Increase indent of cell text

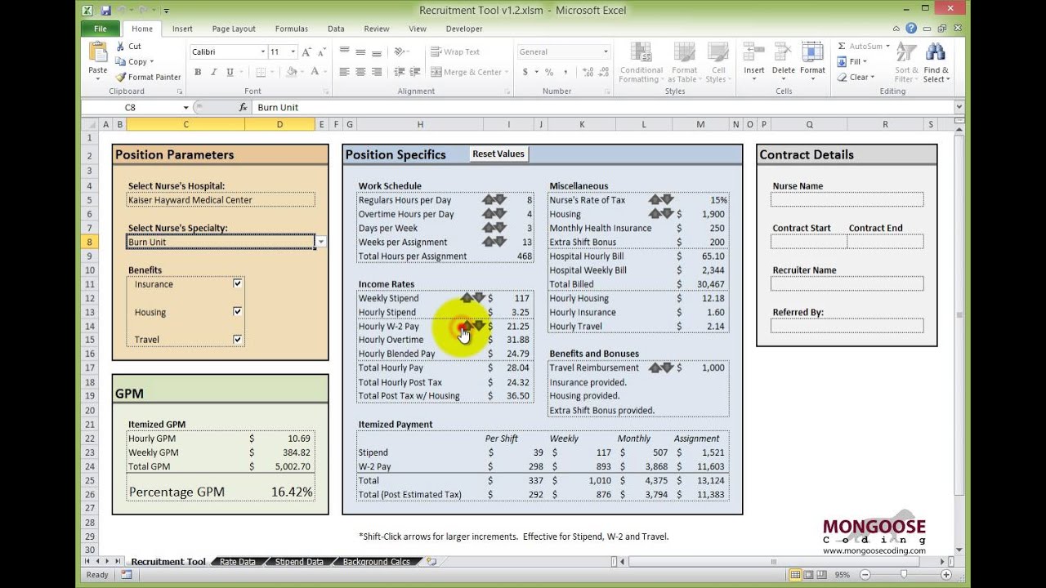pyautogui.click(x=417, y=72)
